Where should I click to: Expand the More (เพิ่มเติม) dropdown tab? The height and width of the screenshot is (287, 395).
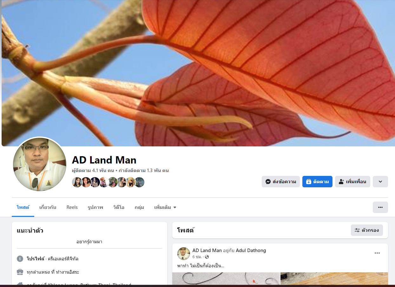[x=165, y=207]
